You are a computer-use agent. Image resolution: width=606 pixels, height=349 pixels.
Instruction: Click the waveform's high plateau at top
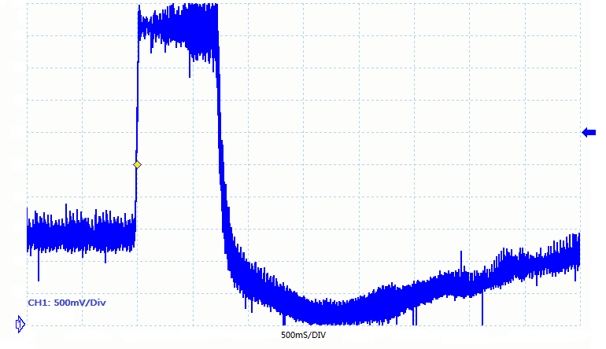click(177, 25)
